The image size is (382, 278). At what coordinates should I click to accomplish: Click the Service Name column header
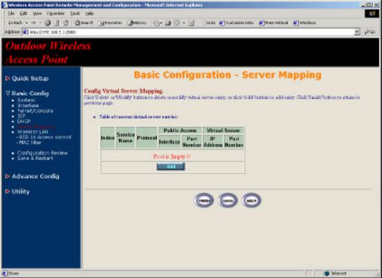coord(126,138)
